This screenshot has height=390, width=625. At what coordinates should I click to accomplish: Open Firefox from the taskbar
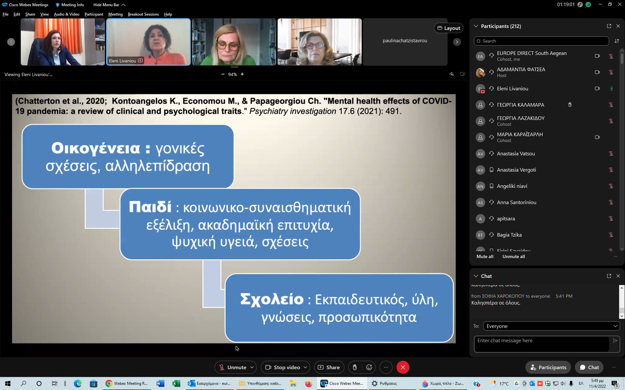(x=308, y=383)
